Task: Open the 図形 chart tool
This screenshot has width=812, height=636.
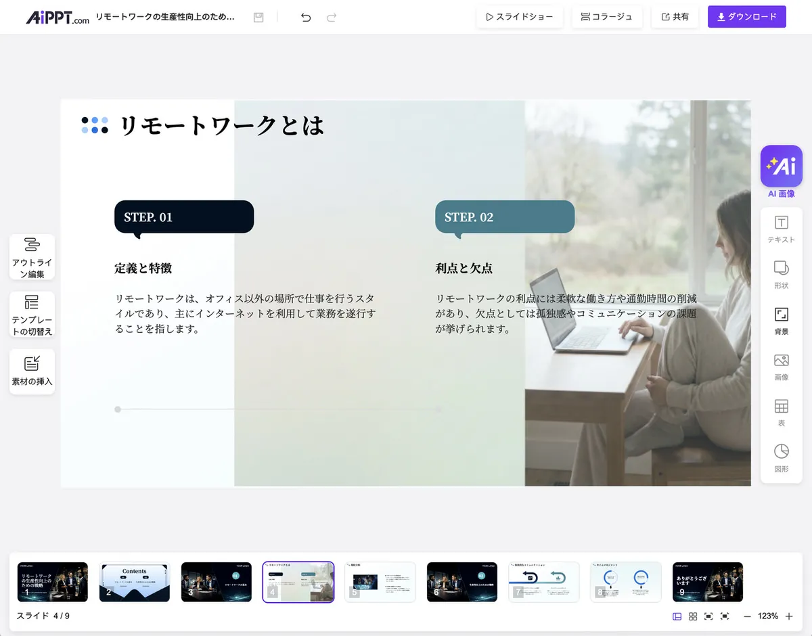Action: (781, 458)
